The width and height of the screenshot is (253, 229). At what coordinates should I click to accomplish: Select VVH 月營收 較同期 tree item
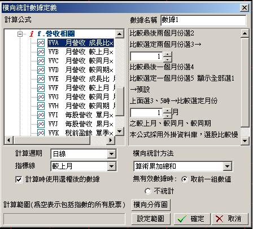[x=81, y=106]
